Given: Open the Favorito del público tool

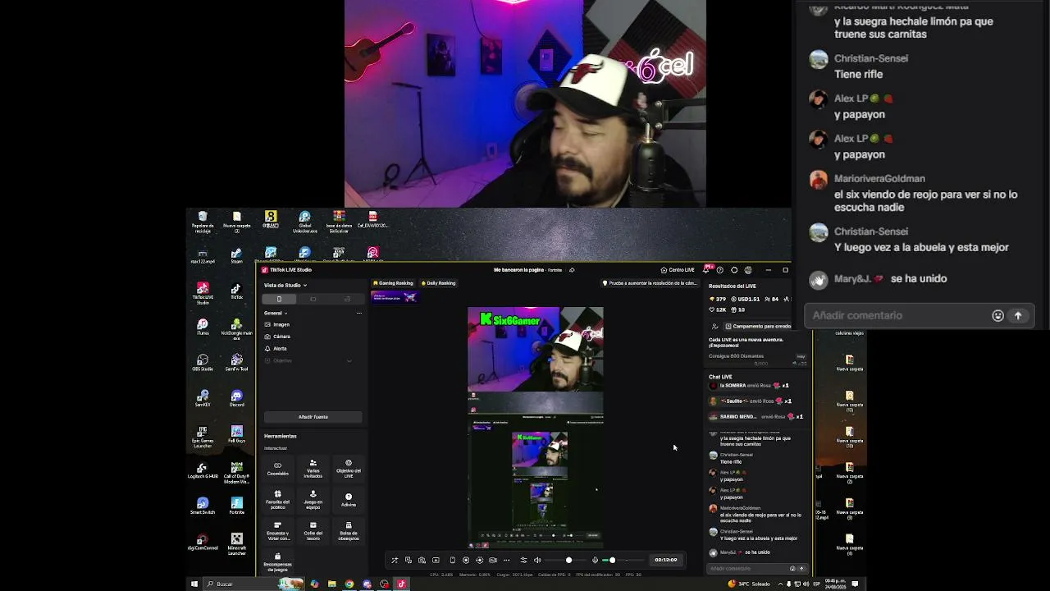Looking at the screenshot, I should click(277, 499).
